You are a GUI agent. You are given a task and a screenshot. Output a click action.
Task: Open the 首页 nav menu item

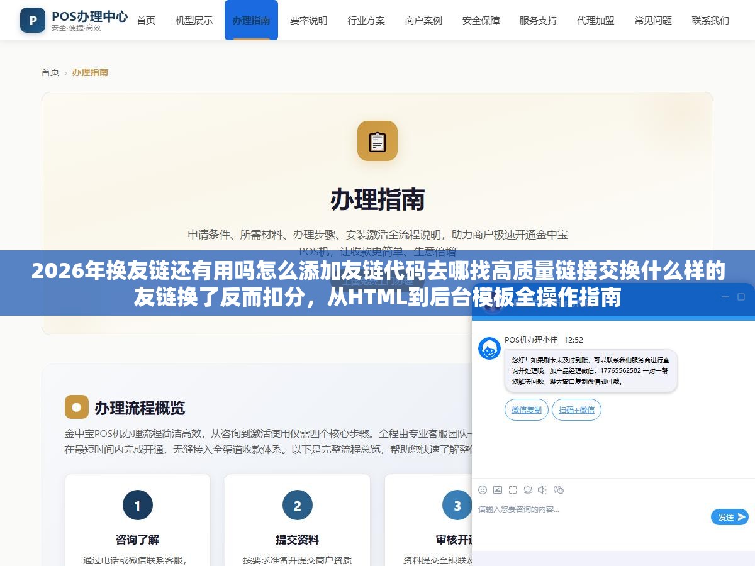146,20
